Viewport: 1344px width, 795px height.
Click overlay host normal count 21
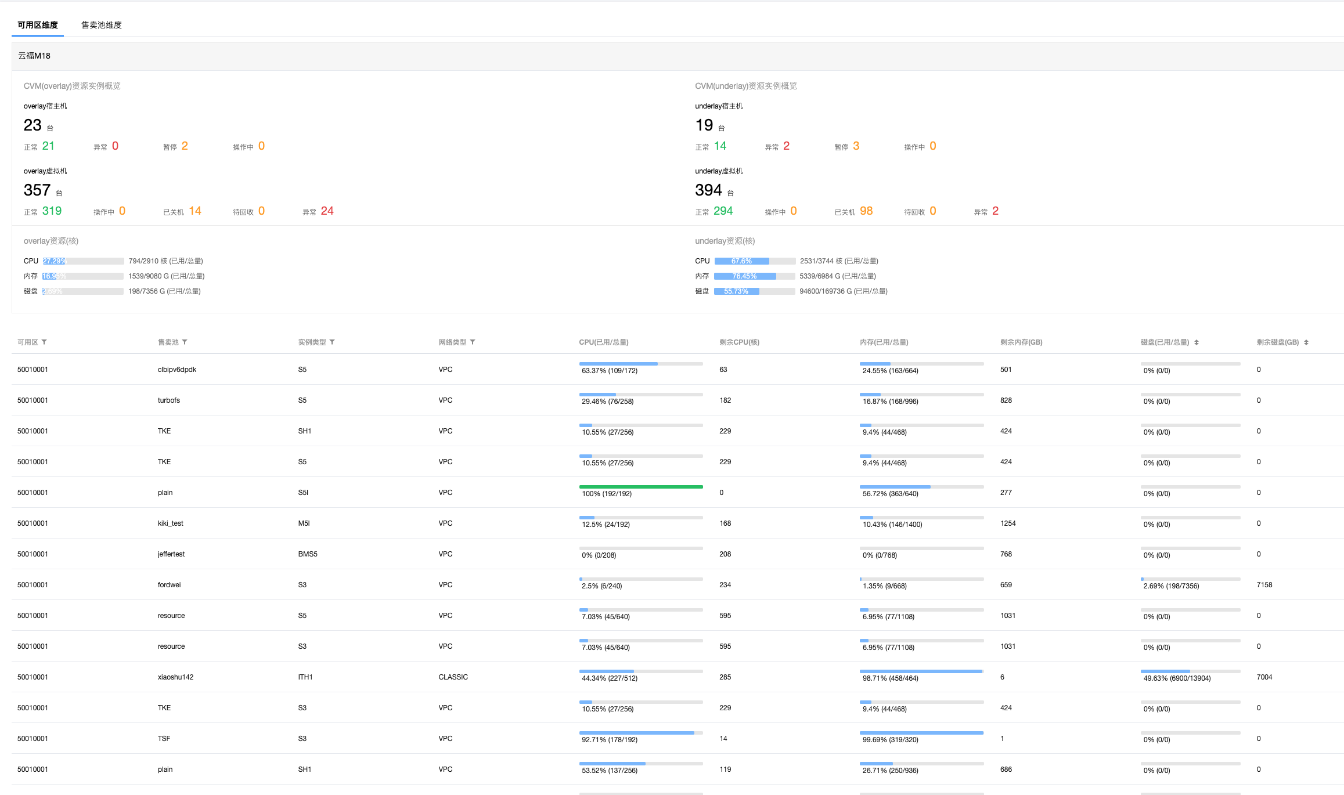[48, 146]
